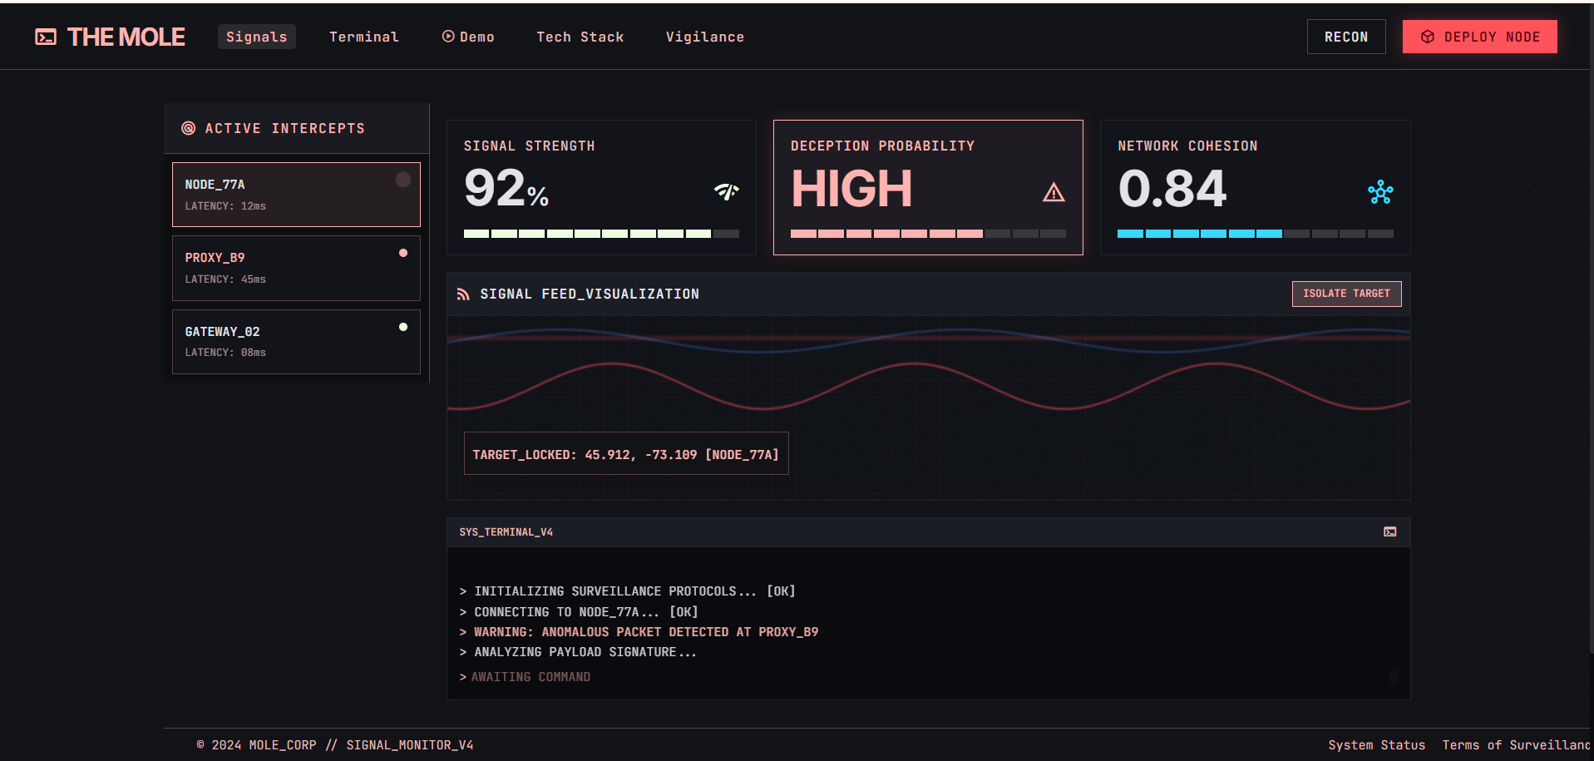1594x761 pixels.
Task: Click the RECON button
Action: click(1346, 37)
